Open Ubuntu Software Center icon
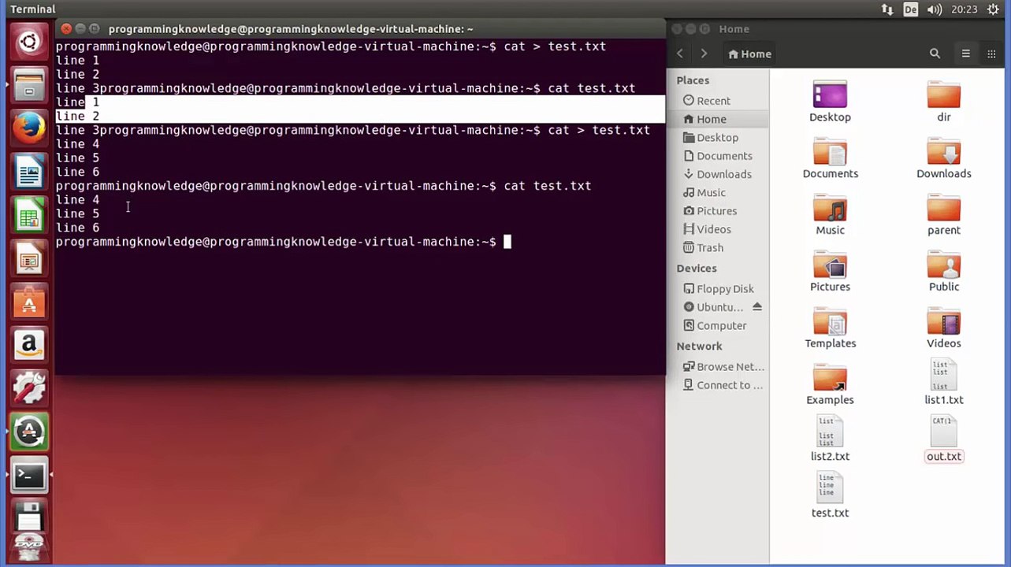Screen dimensions: 1011x567 pos(29,301)
